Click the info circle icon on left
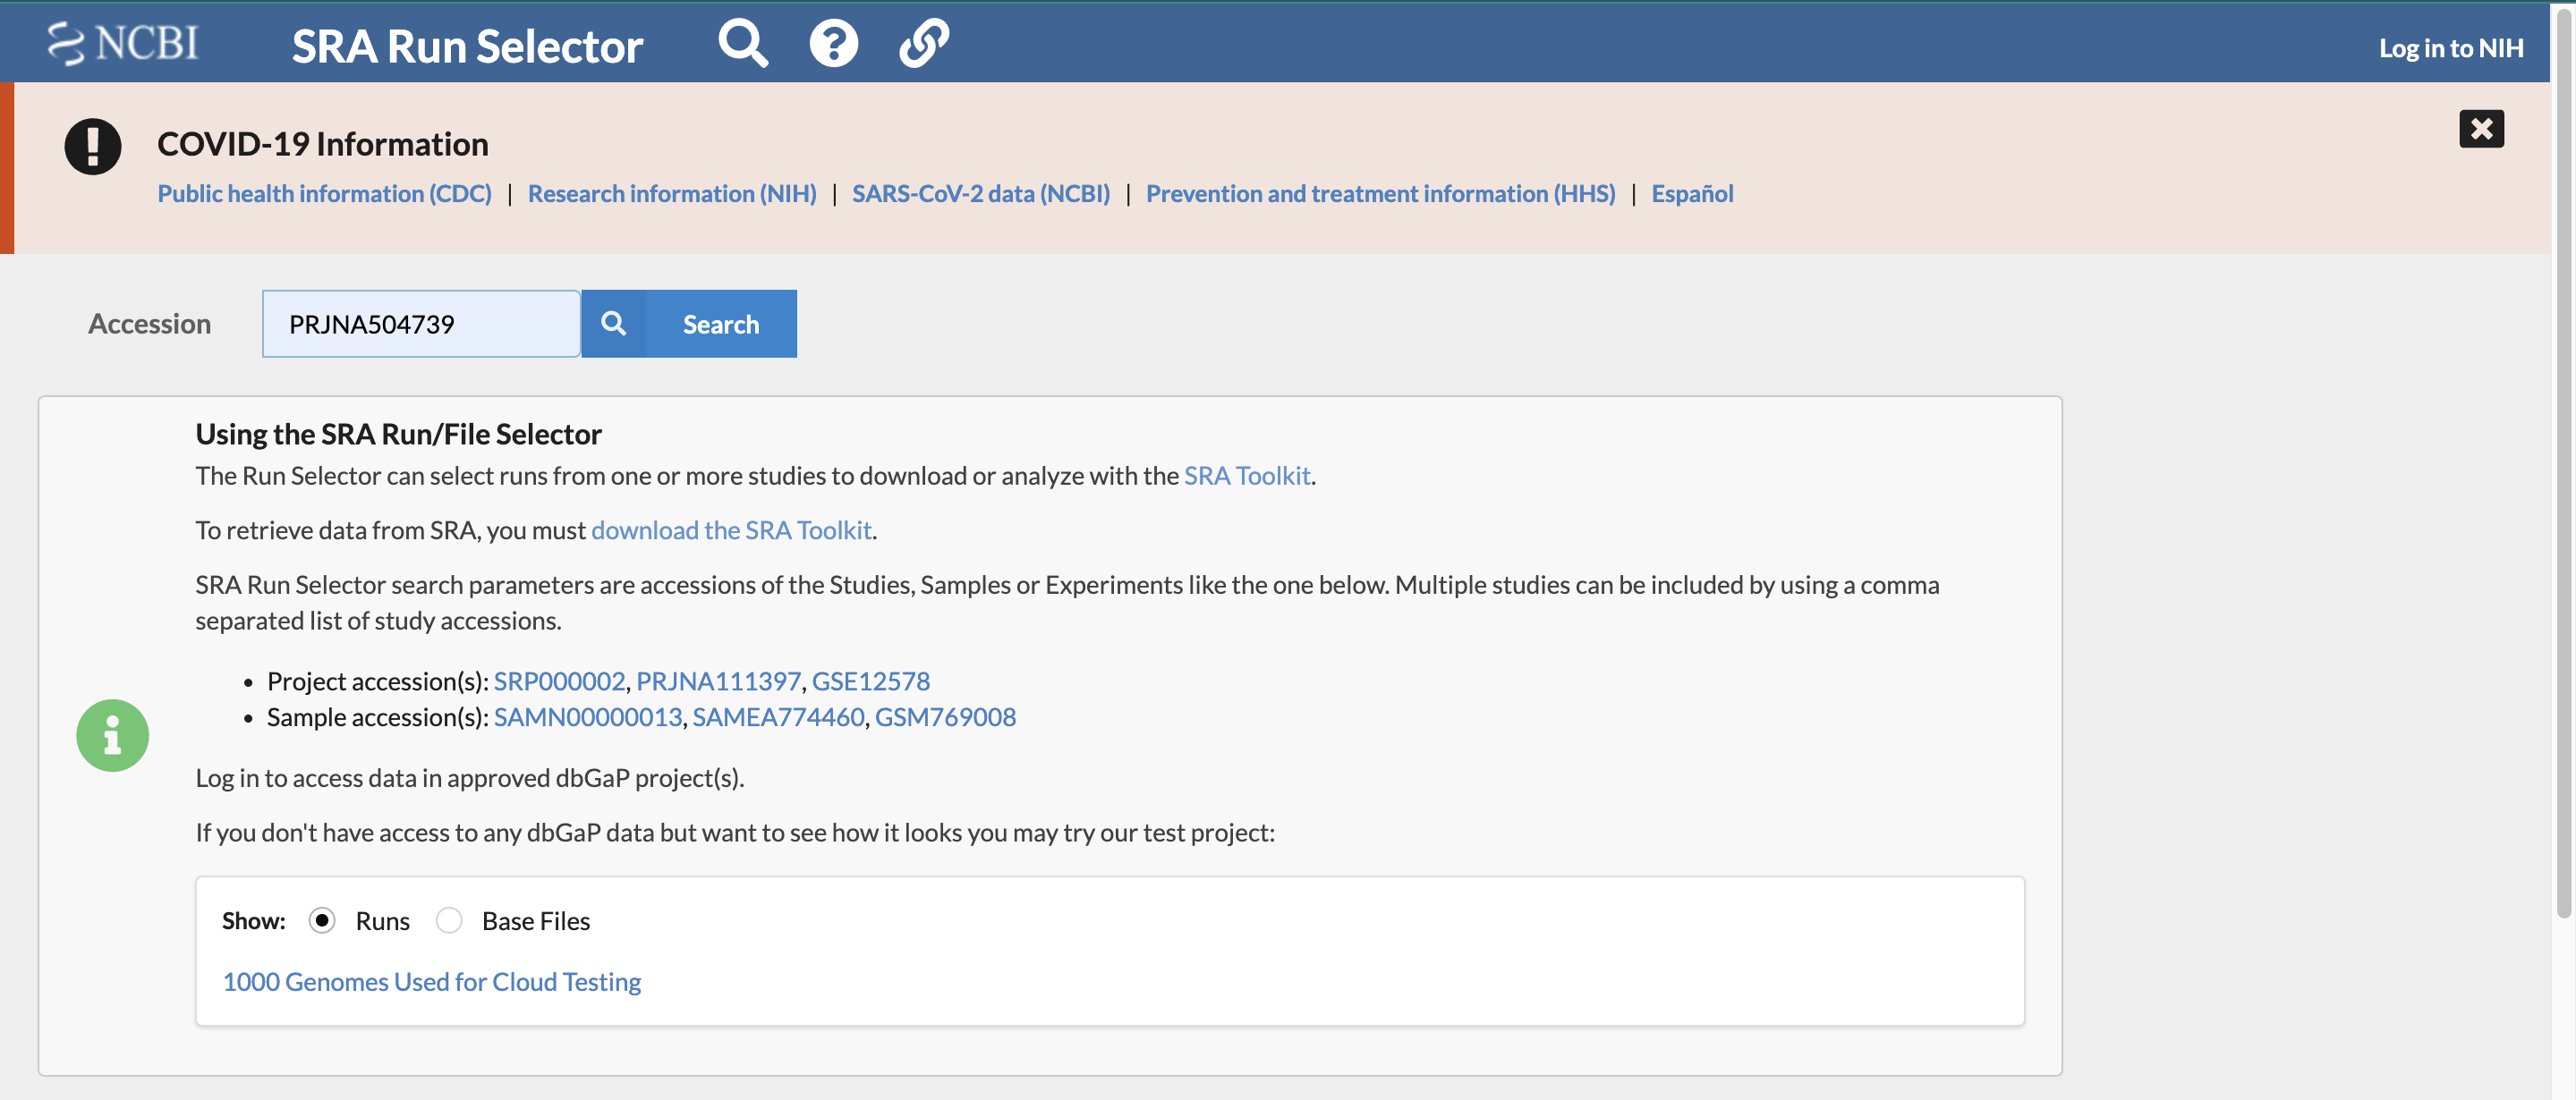 (x=114, y=734)
